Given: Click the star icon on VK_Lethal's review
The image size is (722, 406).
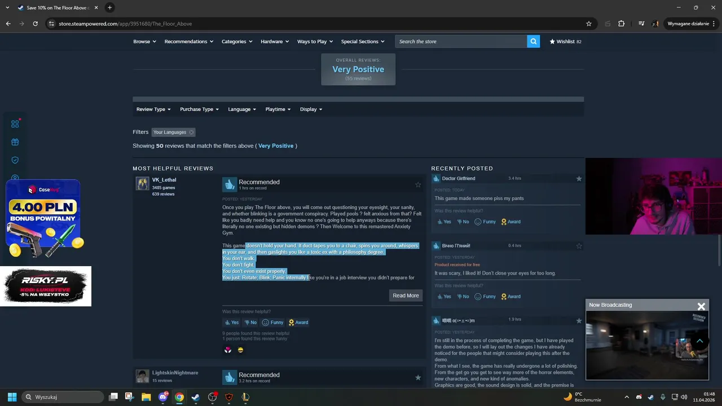Looking at the screenshot, I should (x=418, y=184).
